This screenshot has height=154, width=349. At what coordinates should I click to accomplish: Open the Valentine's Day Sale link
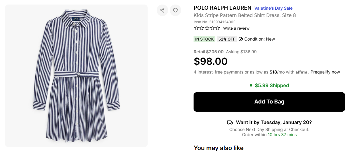(x=273, y=8)
